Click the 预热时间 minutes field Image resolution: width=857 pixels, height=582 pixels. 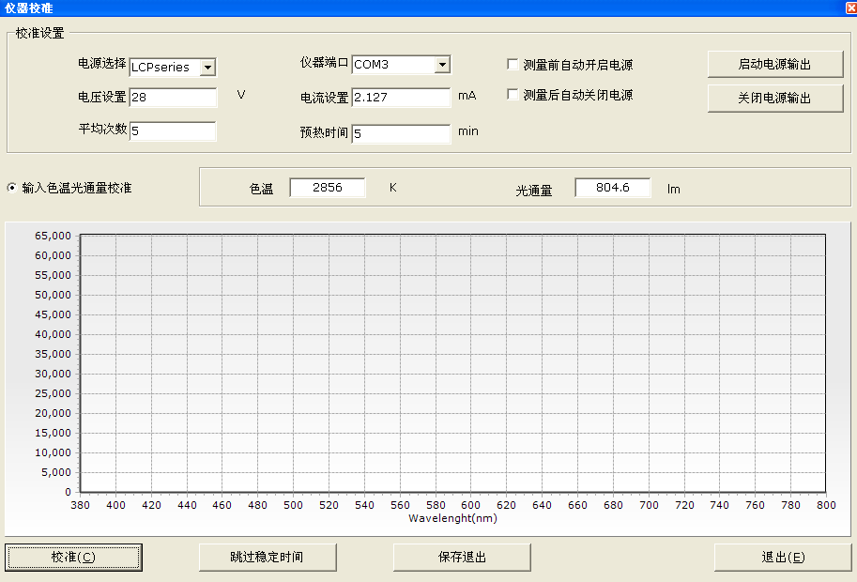(x=401, y=133)
